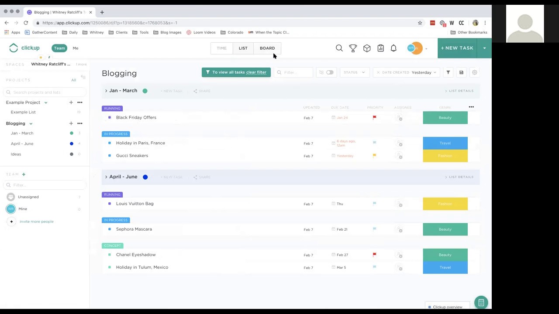The width and height of the screenshot is (559, 314).
Task: Reload the browser page
Action: coord(26,23)
